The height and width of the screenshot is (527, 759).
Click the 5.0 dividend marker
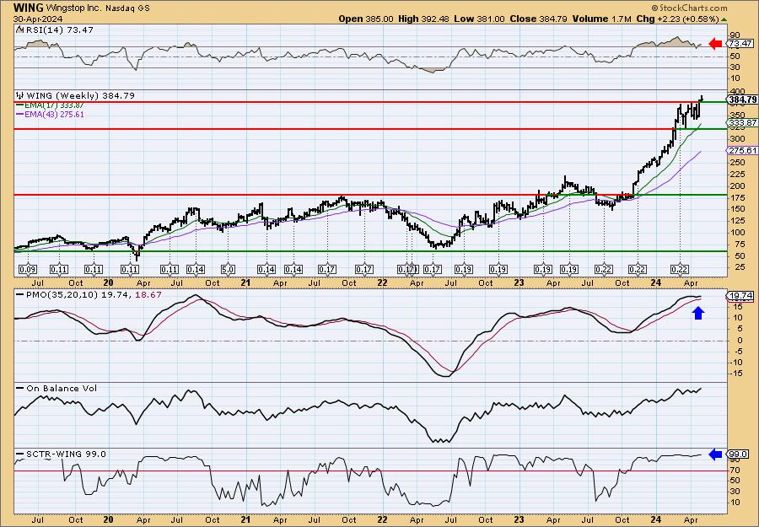coord(228,269)
